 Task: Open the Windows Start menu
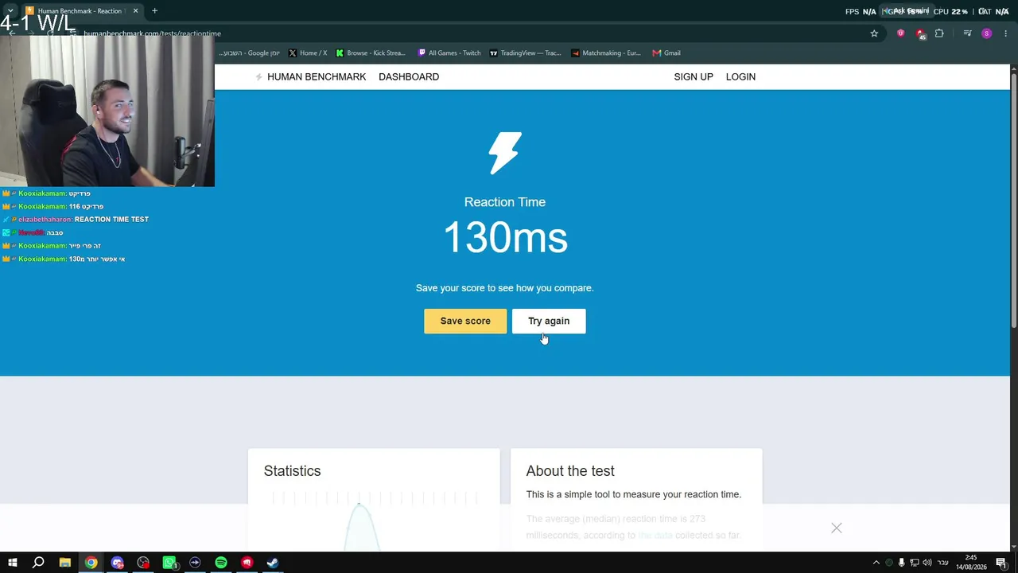pyautogui.click(x=13, y=563)
